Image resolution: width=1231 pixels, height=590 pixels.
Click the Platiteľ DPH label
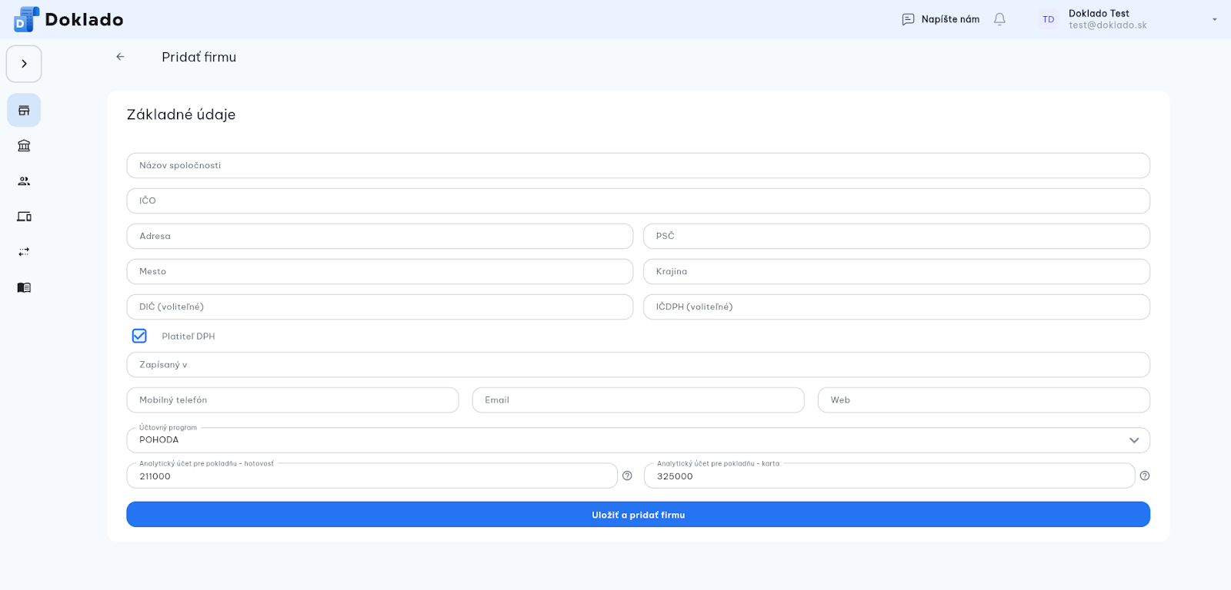[188, 336]
